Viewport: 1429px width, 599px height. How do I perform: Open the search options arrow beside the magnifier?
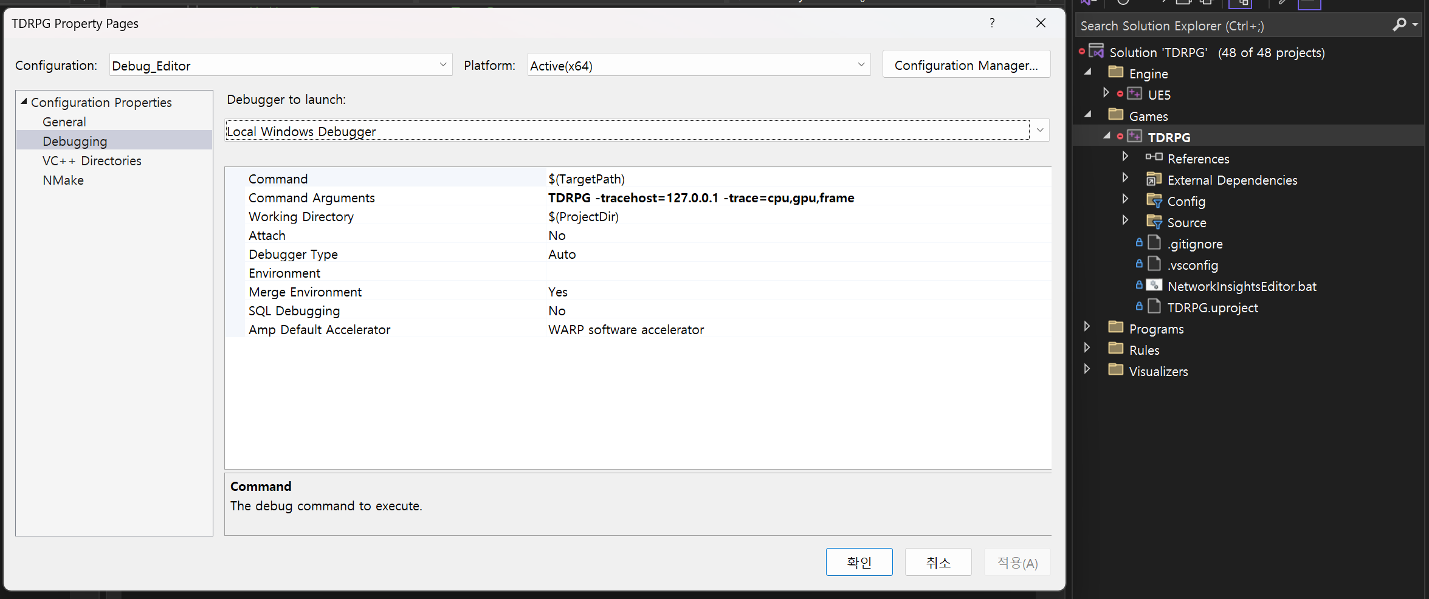point(1415,24)
